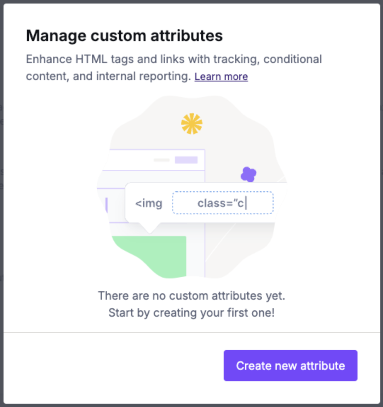This screenshot has width=383, height=407.
Task: Click the speech bubble pointer under tooltip
Action: pos(150,228)
